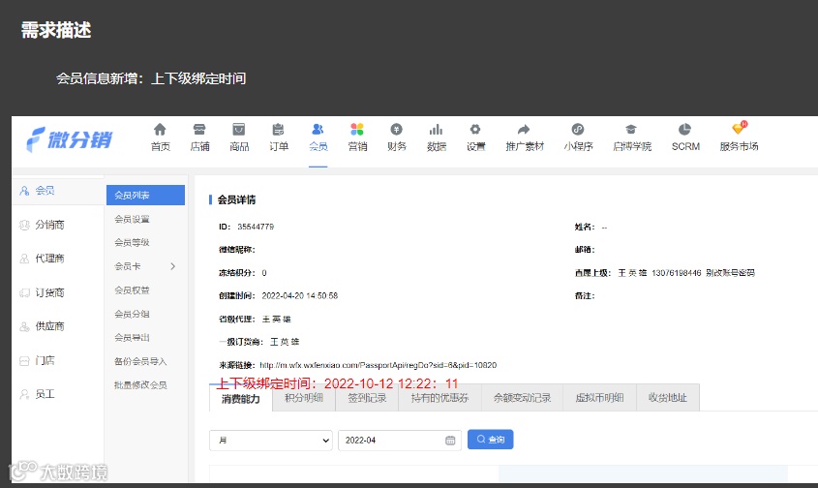Image resolution: width=818 pixels, height=488 pixels.
Task: Open the 备份会员导入 submenu item
Action: (140, 362)
